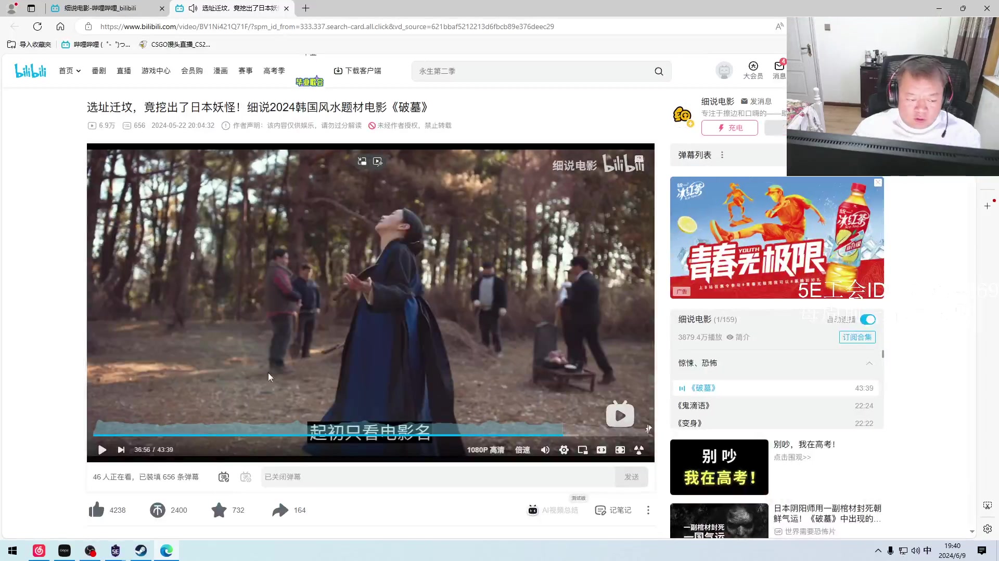Open the player settings gear icon
999x561 pixels.
point(564,450)
